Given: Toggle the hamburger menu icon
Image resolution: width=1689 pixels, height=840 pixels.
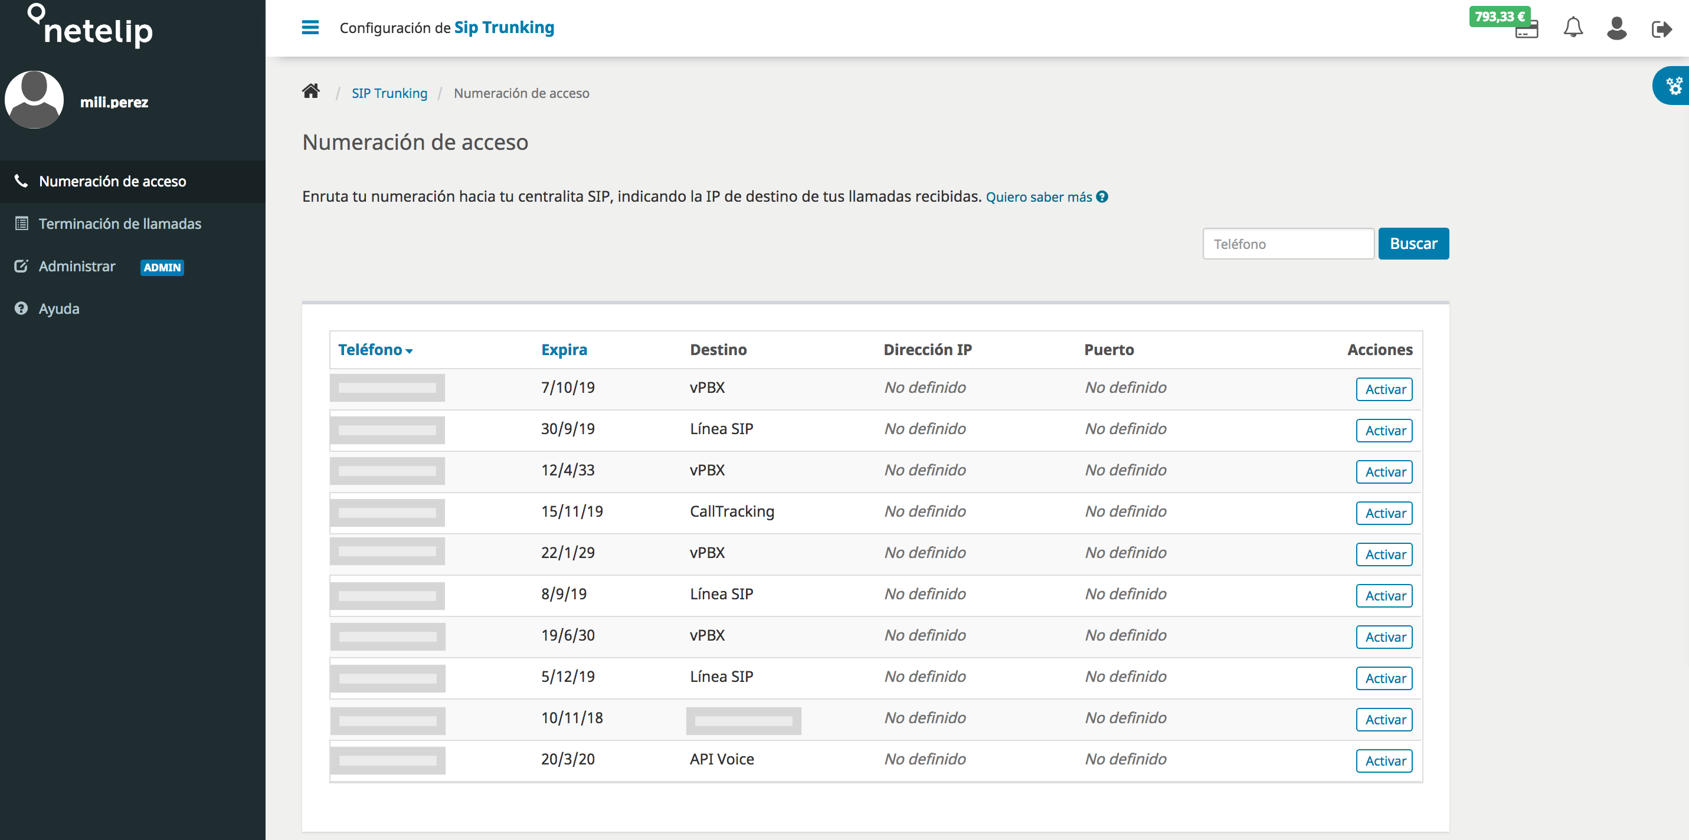Looking at the screenshot, I should (x=310, y=28).
